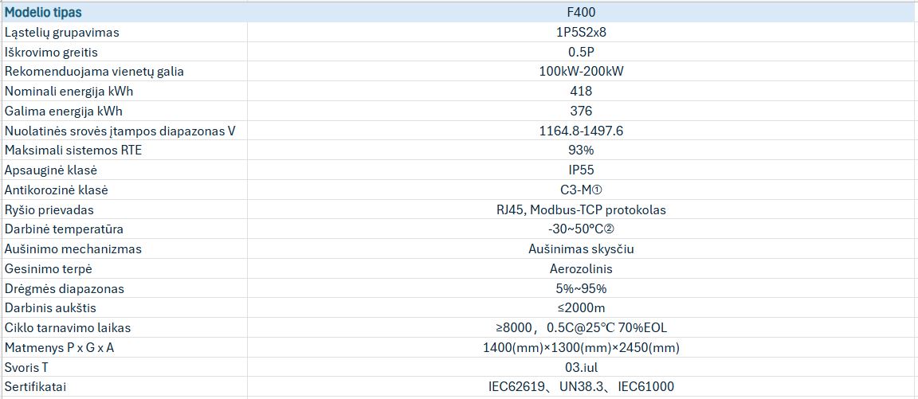Select the cell containing 1P5S2x8
The image size is (918, 399).
point(581,33)
